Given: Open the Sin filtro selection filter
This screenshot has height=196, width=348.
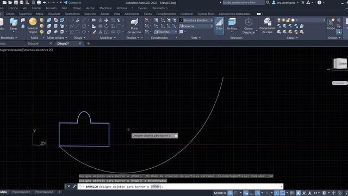Looking at the screenshot, I should point(232,24).
